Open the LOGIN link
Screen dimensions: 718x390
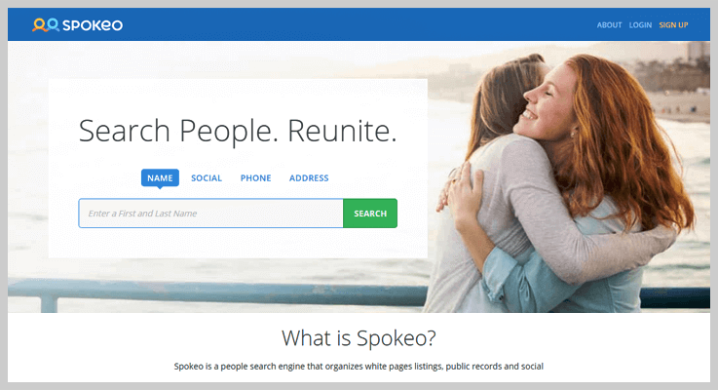(640, 25)
